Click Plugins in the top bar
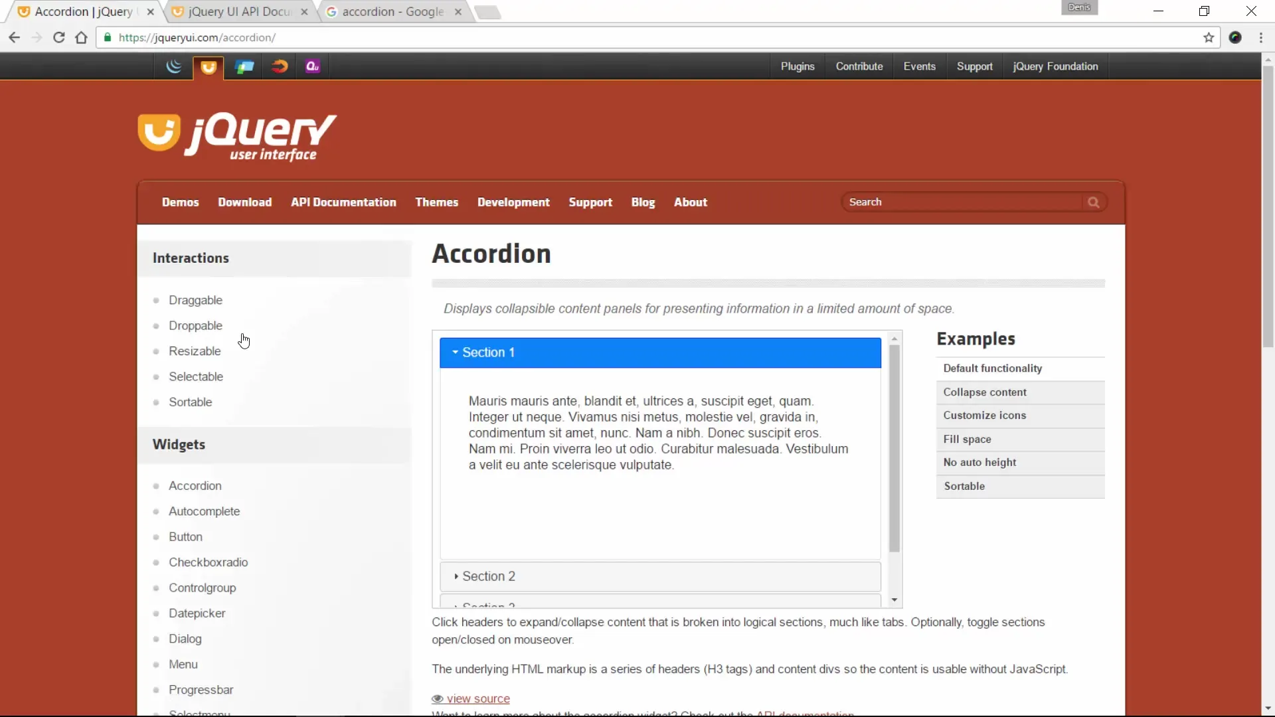Image resolution: width=1275 pixels, height=717 pixels. (x=797, y=66)
